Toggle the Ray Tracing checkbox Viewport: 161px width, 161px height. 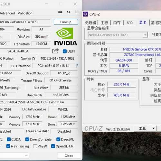pos(8,146)
